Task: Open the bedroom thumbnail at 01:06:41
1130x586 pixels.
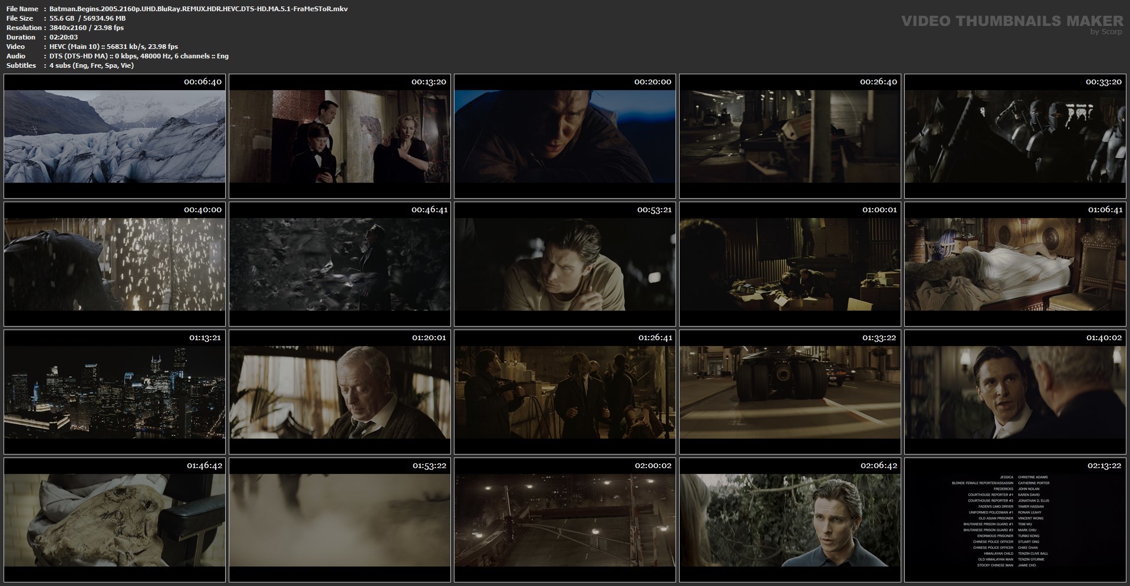Action: coord(1015,264)
